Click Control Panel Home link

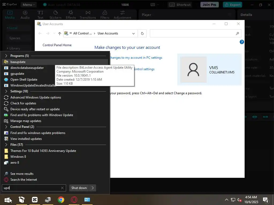(x=57, y=45)
